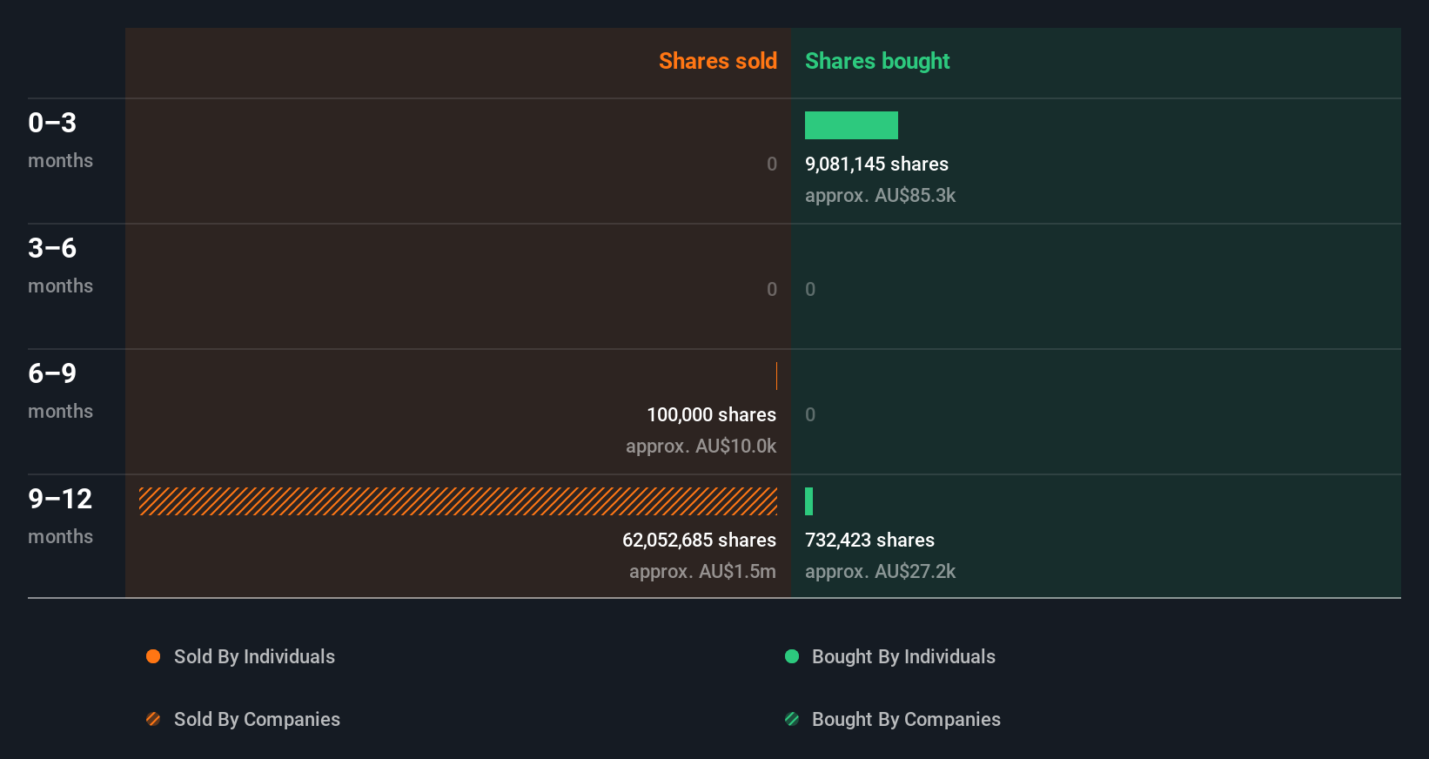Select the Shares sold column header

click(x=717, y=61)
